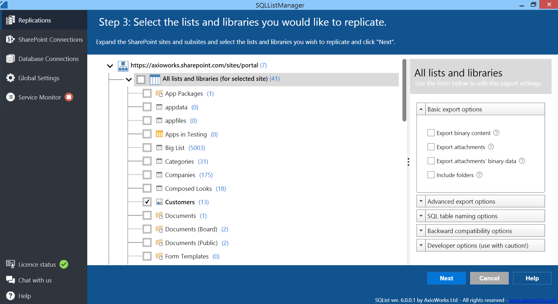Open the www.axioworks.com link
This screenshot has height=304, width=558.
point(532,300)
